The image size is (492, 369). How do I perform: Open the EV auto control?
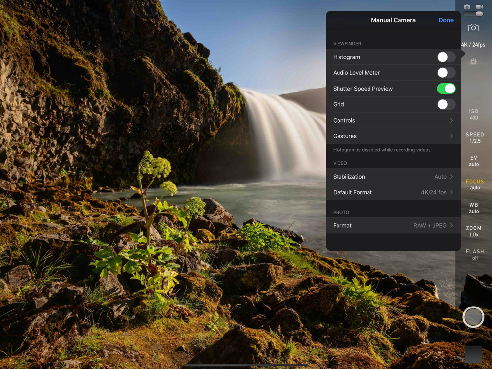pyautogui.click(x=474, y=161)
